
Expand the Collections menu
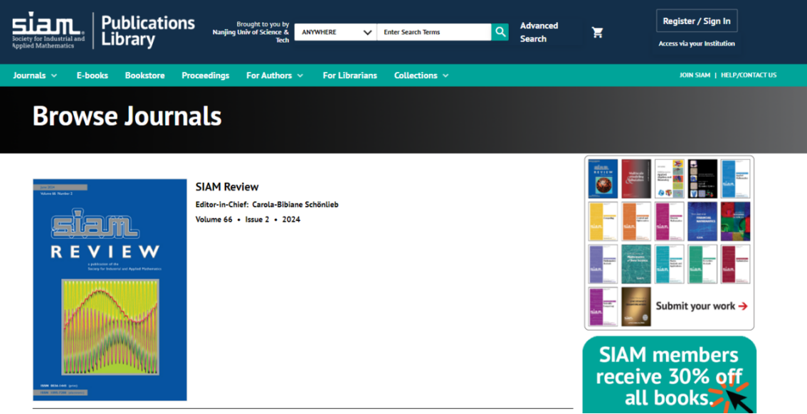click(421, 75)
